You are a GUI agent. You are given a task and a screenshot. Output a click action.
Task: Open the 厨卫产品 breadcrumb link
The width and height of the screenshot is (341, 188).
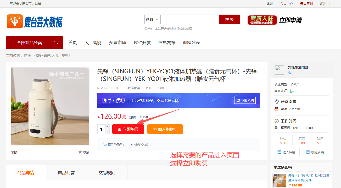63,56
